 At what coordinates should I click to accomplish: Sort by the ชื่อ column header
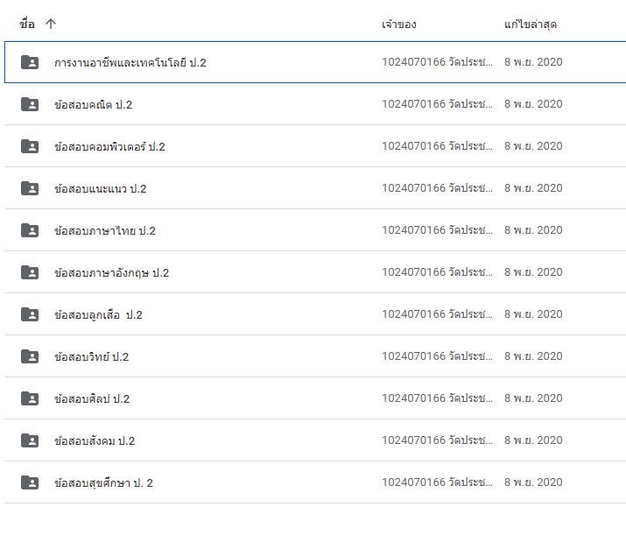point(27,25)
